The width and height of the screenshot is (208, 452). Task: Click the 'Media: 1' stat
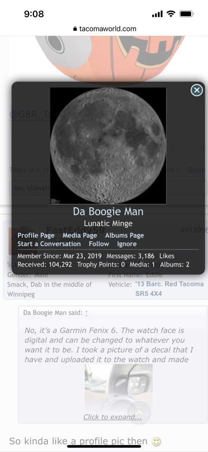tap(143, 264)
